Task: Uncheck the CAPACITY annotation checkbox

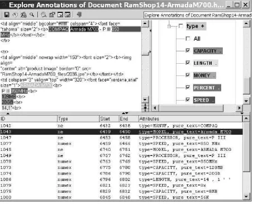Action: pyautogui.click(x=188, y=50)
